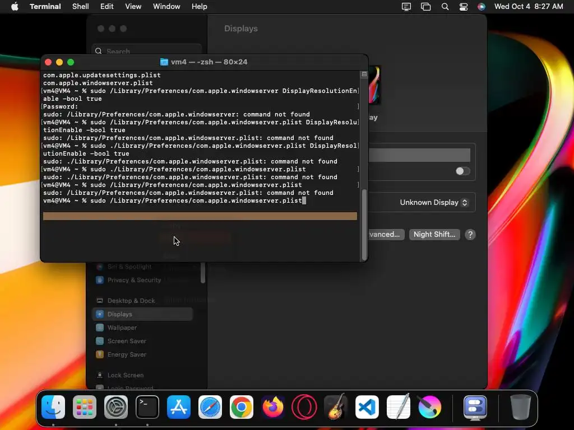The image size is (574, 430).
Task: Minimize the Terminal window with yellow button
Action: tap(59, 62)
